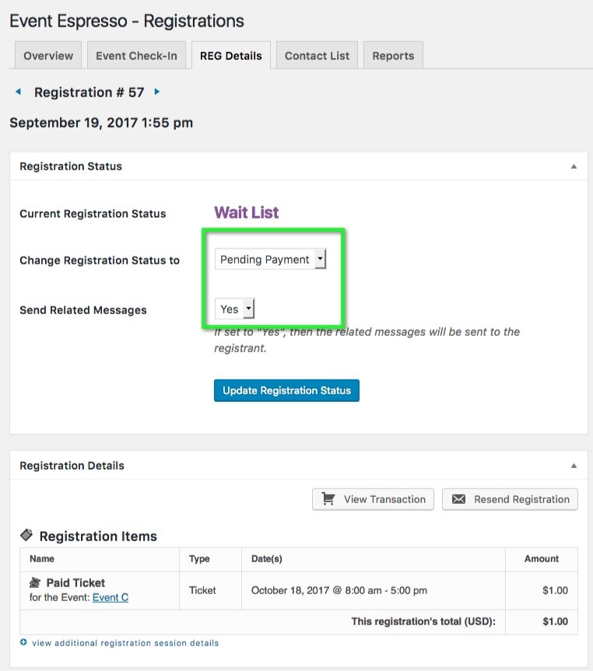Collapse the Registration Status panel
The image size is (593, 671).
click(574, 166)
